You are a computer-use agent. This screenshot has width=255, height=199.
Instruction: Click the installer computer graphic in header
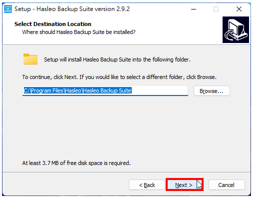[236, 29]
